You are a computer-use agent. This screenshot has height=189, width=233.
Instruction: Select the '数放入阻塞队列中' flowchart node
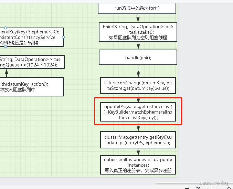coord(32,87)
